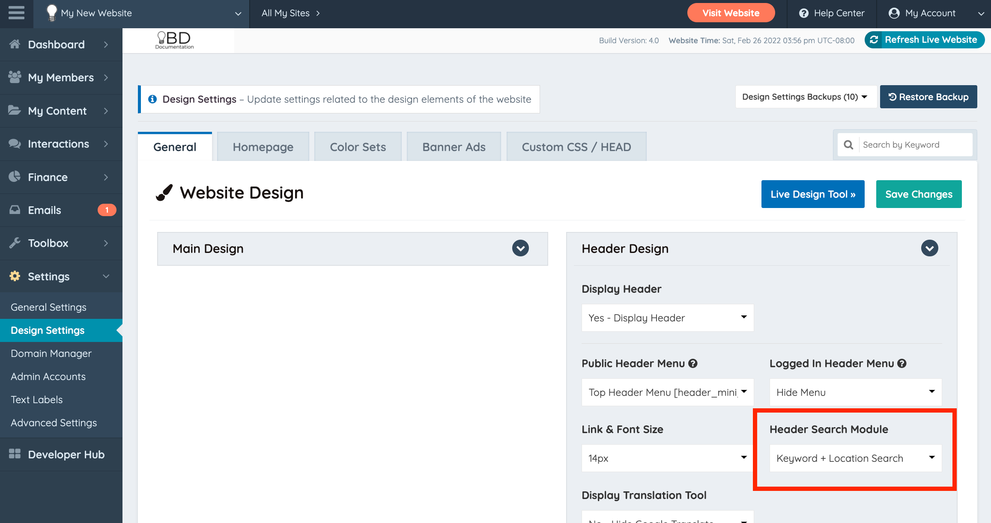Open Advanced Settings in sidebar

tap(54, 423)
